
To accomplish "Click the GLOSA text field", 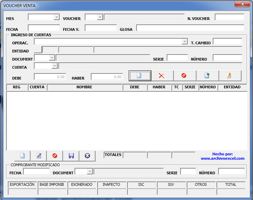I will 190,28.
